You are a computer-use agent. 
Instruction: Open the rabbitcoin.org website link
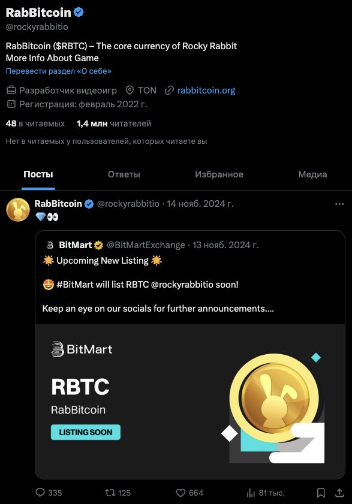[x=206, y=90]
